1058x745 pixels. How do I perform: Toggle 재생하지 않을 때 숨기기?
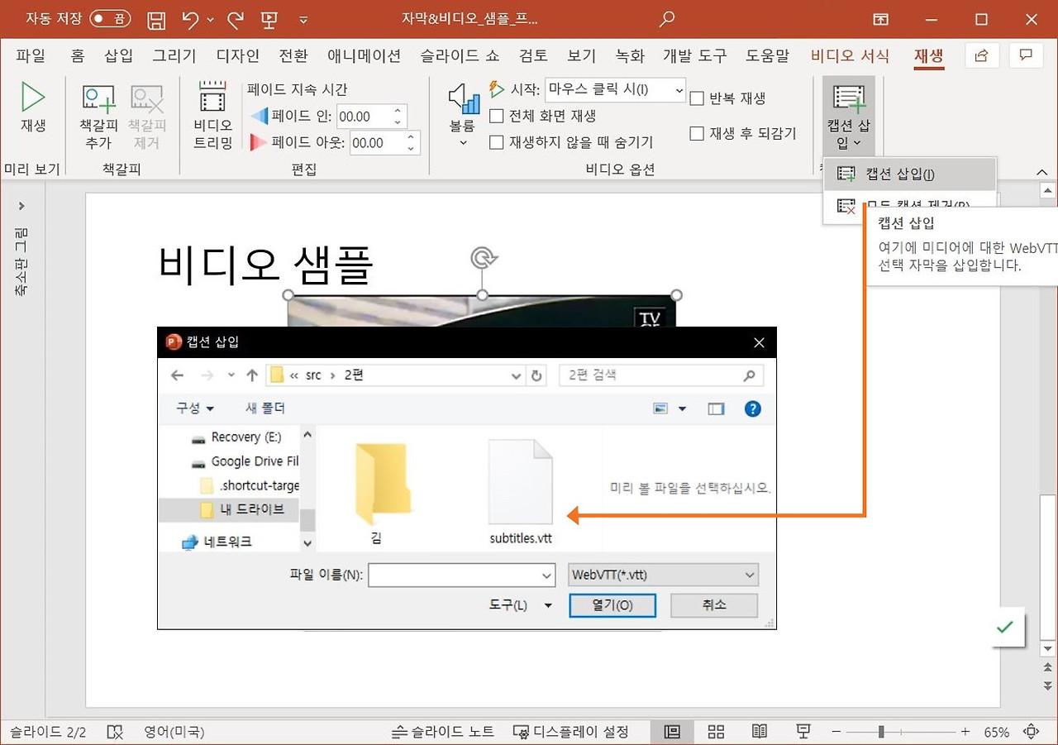point(495,141)
